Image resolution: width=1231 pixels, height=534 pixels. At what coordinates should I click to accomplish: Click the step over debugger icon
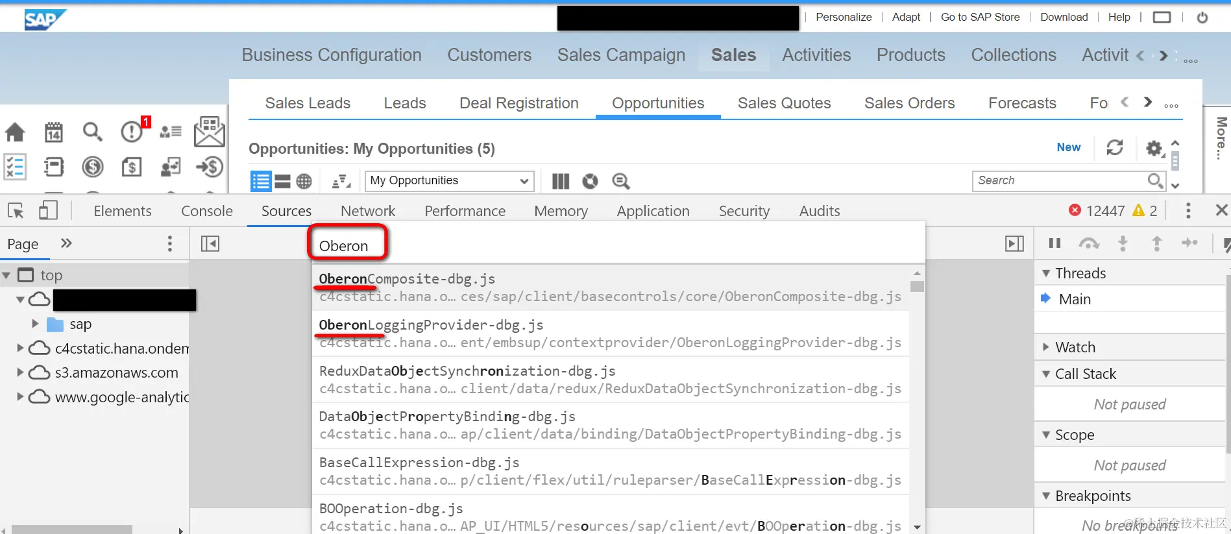pyautogui.click(x=1089, y=243)
